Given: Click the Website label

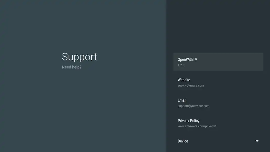Looking at the screenshot, I should [x=184, y=80].
